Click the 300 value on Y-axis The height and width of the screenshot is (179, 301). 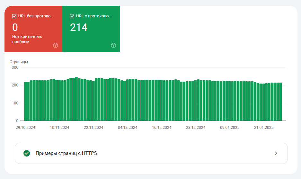pyautogui.click(x=15, y=67)
